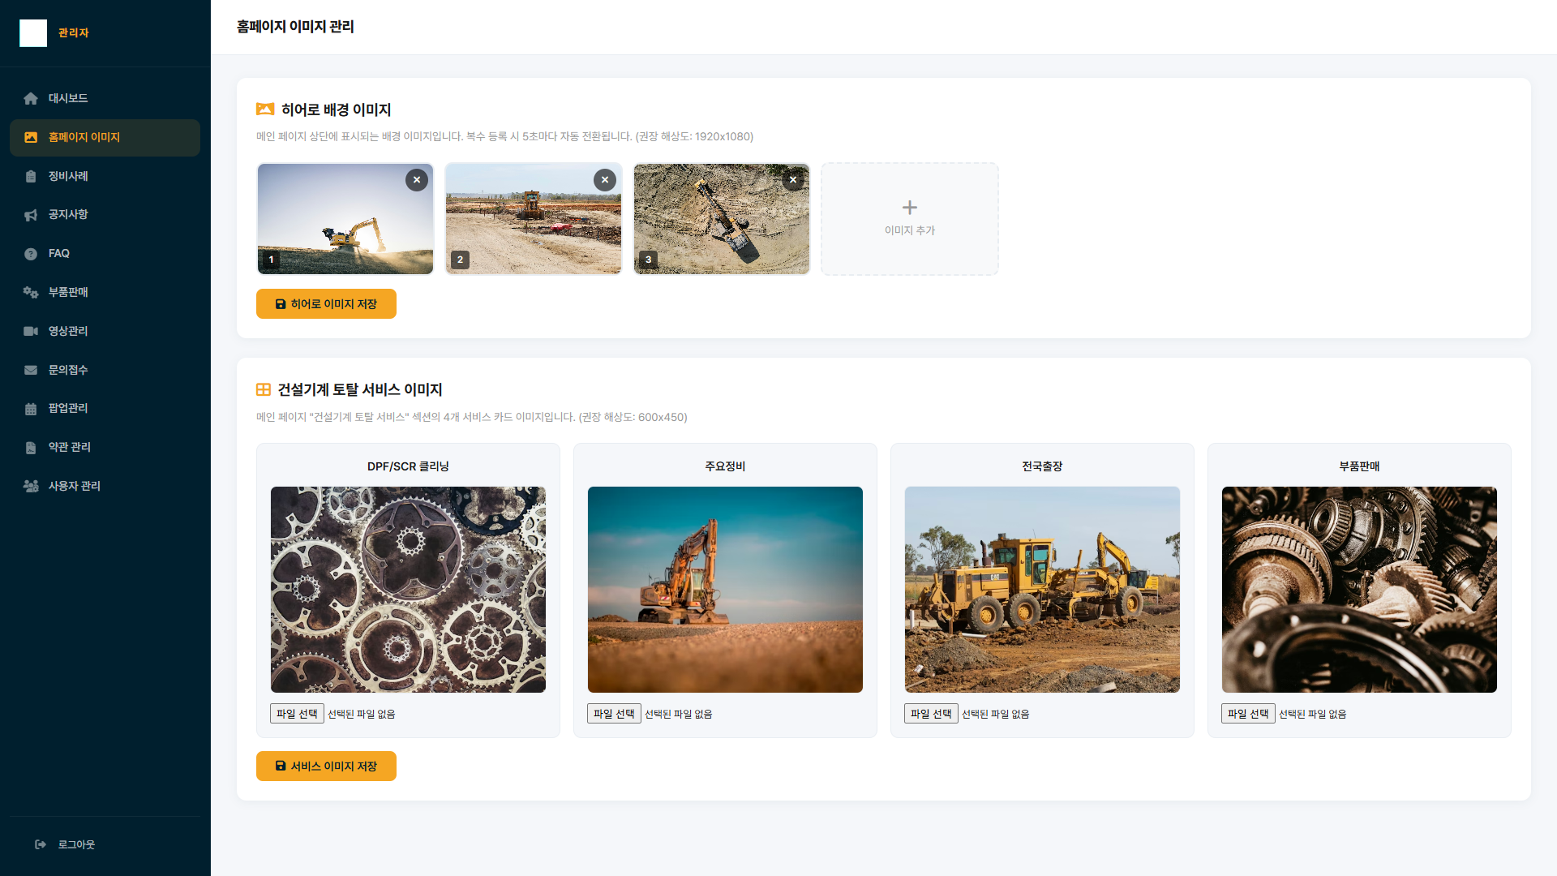Screen dimensions: 1557x876
Task: Open FAQ menu item
Action: point(105,254)
